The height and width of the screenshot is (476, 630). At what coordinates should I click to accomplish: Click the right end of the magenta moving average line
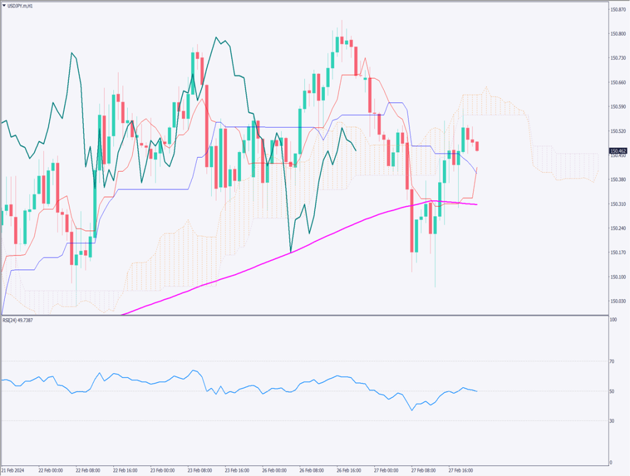tap(477, 204)
